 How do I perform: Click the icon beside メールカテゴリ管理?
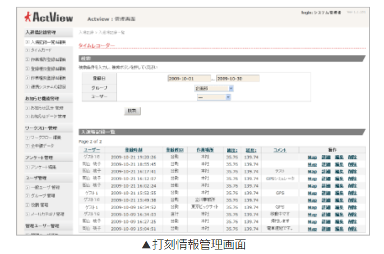click(27, 214)
